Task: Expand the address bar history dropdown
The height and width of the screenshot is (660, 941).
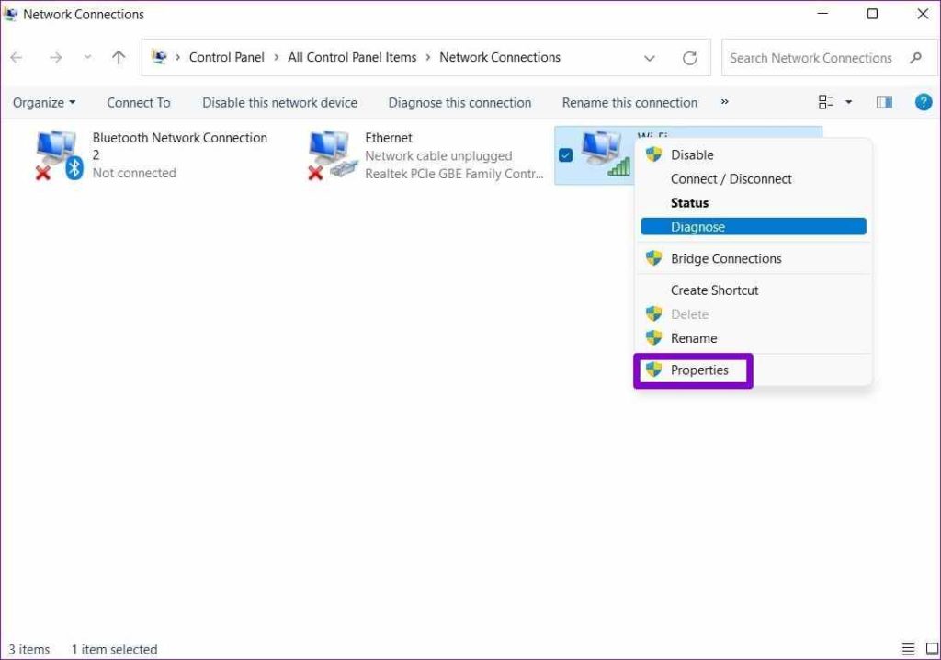Action: tap(650, 58)
